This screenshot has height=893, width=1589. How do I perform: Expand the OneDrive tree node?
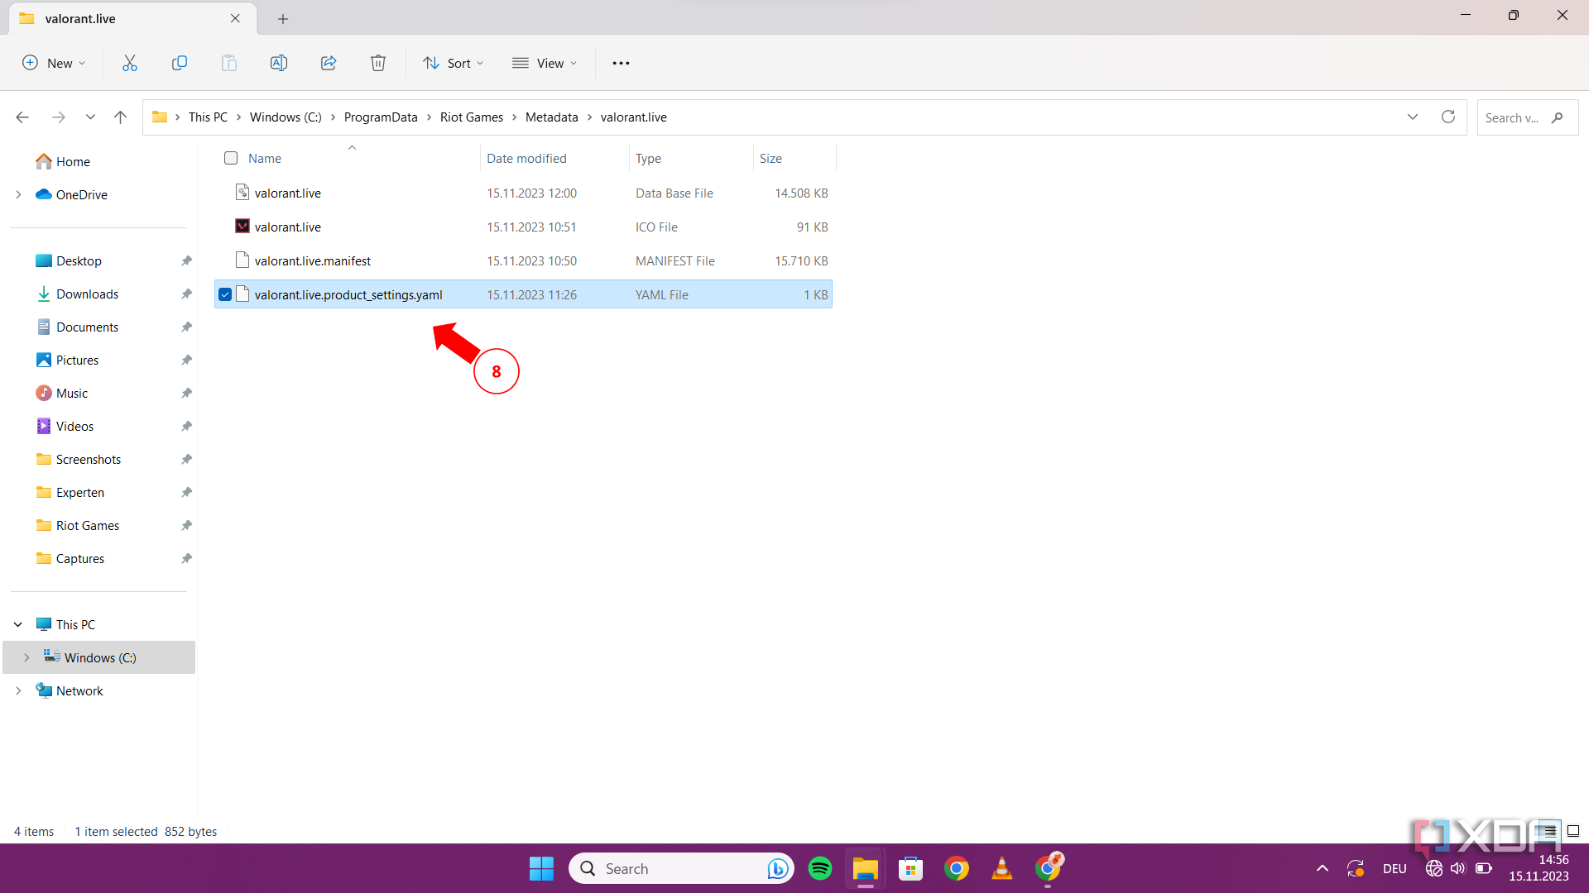tap(18, 195)
